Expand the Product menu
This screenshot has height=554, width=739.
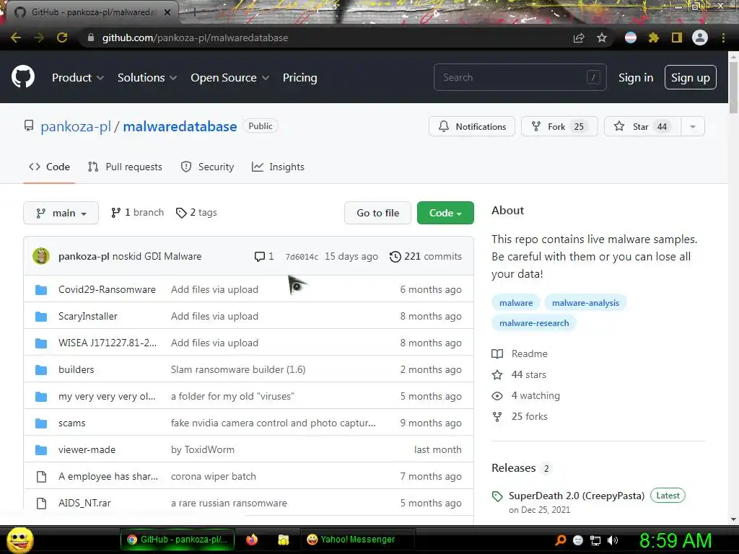point(78,78)
